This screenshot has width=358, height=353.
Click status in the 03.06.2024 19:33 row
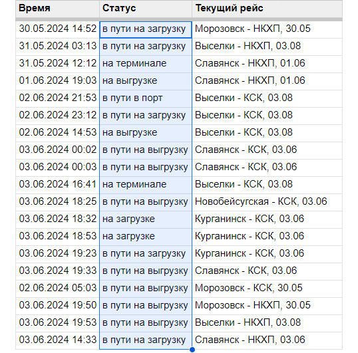[145, 271]
